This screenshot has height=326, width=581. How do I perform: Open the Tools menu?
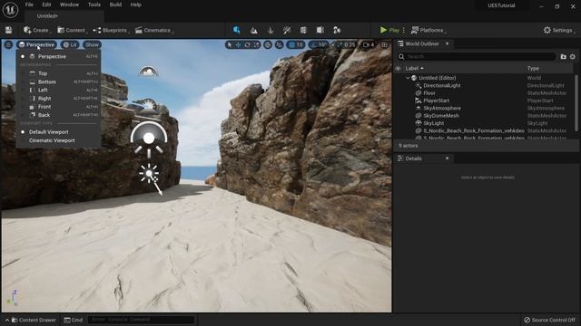tap(94, 5)
